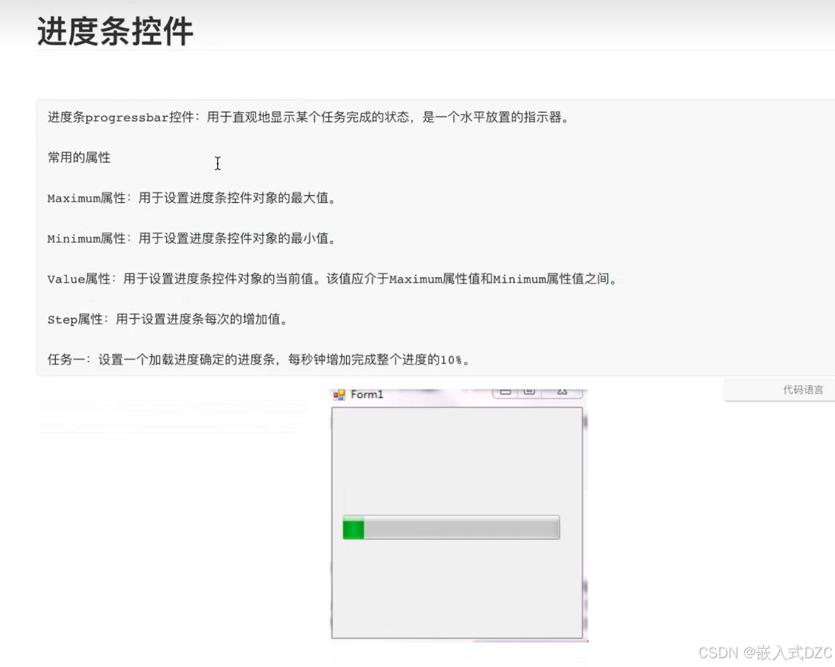The height and width of the screenshot is (667, 835).
Task: Click the Form1 window title text
Action: [x=367, y=395]
